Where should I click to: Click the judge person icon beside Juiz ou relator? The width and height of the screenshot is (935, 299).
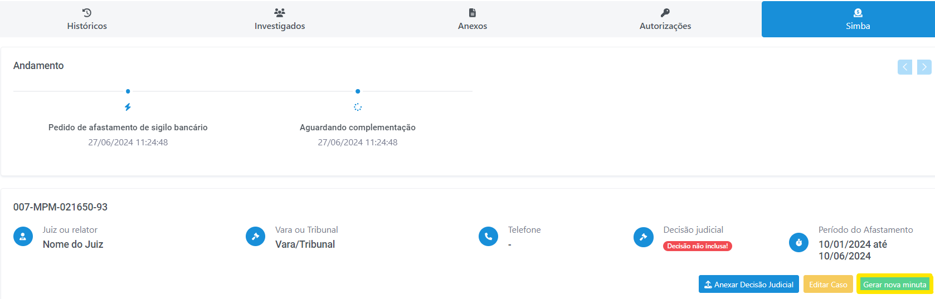(23, 237)
